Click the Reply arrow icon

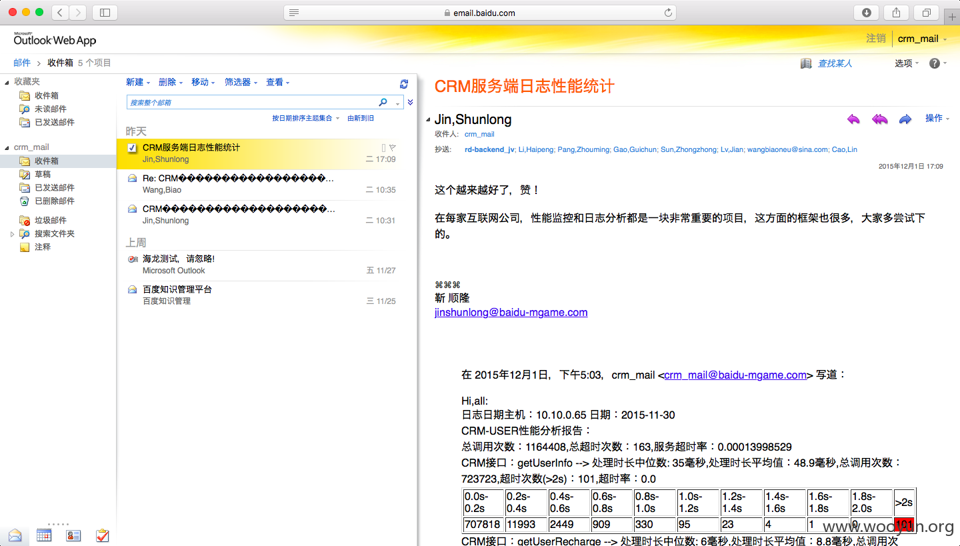853,119
